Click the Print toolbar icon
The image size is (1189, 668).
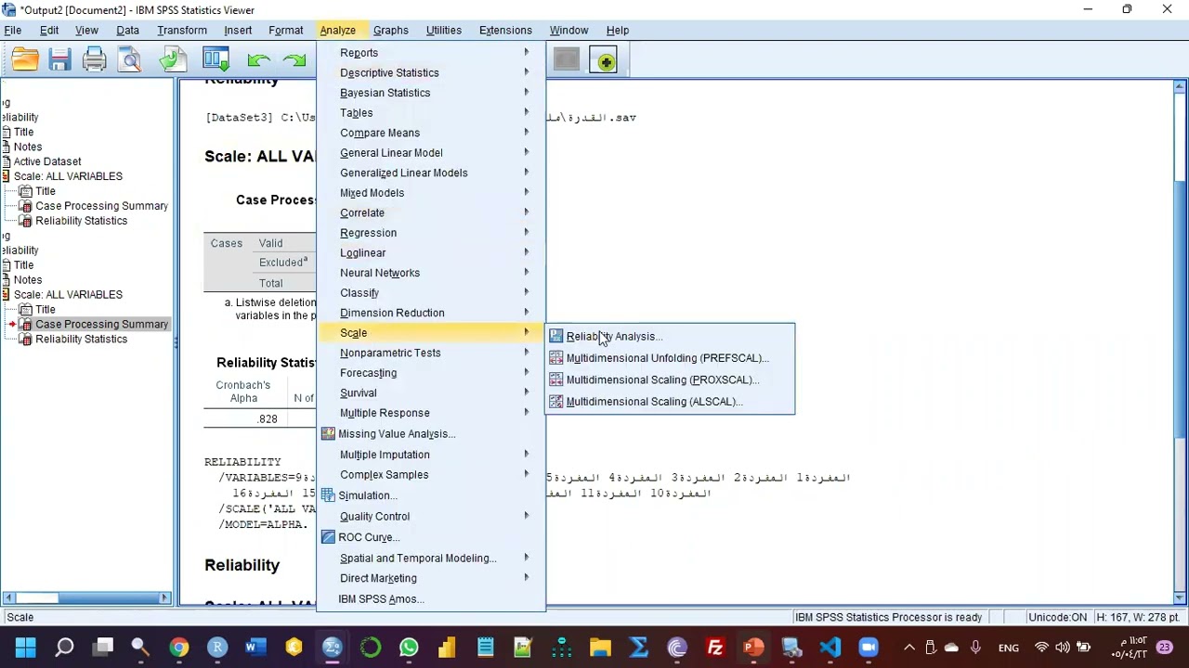[x=94, y=61]
